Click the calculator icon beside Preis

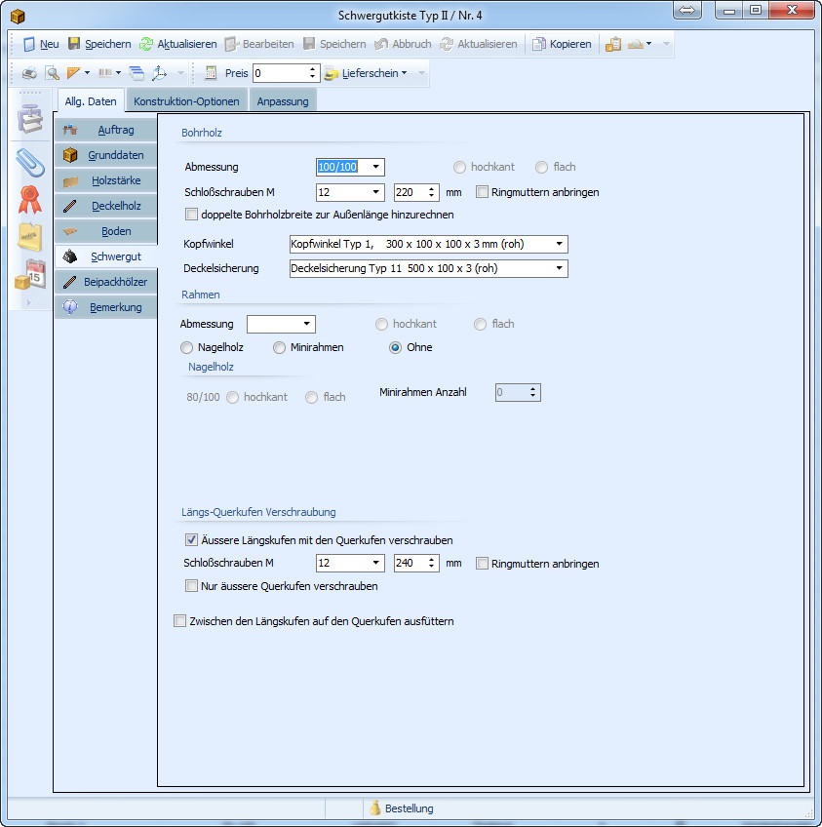pos(211,73)
